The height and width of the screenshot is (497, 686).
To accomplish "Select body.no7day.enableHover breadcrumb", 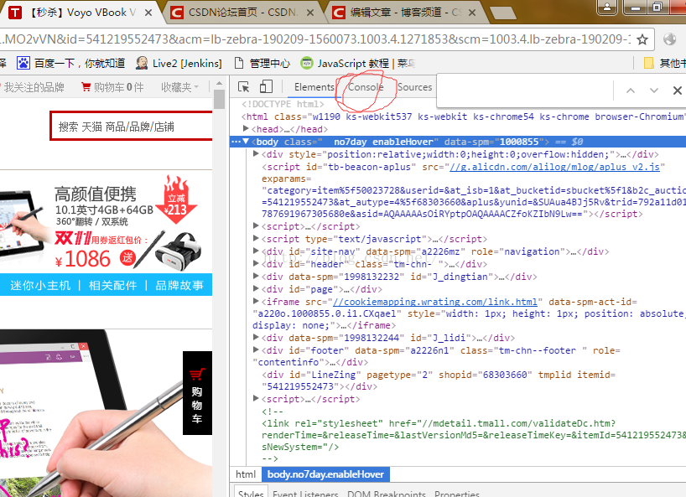I will tap(325, 474).
